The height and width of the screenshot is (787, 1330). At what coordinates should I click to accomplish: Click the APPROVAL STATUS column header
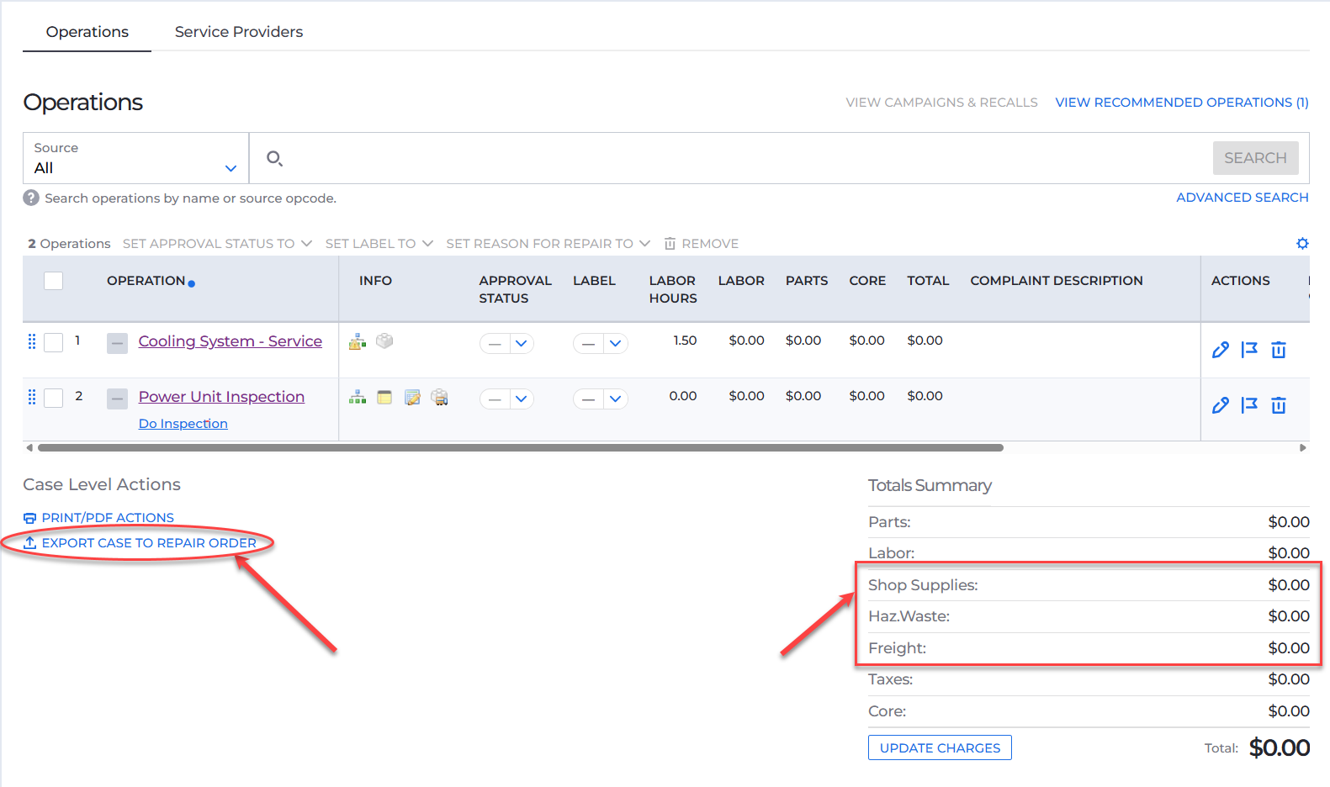coord(515,289)
